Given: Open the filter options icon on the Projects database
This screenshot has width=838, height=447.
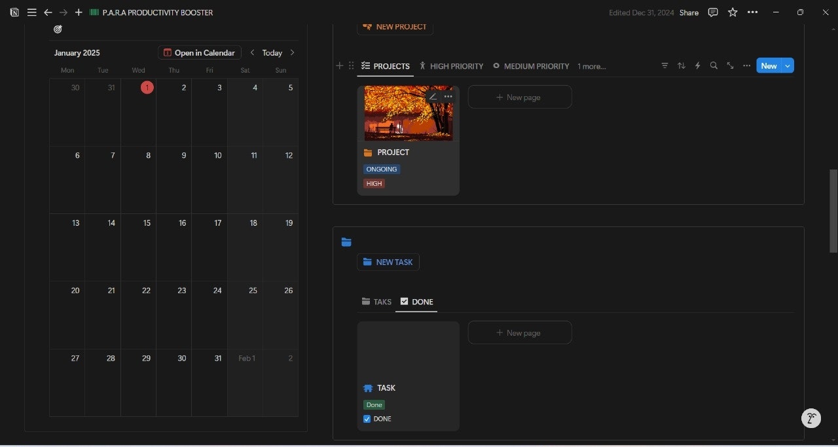Looking at the screenshot, I should pyautogui.click(x=665, y=65).
